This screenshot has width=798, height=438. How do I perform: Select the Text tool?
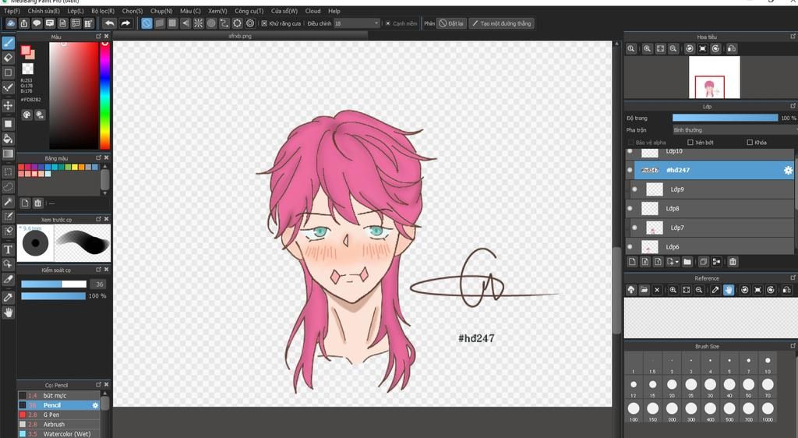pos(8,249)
